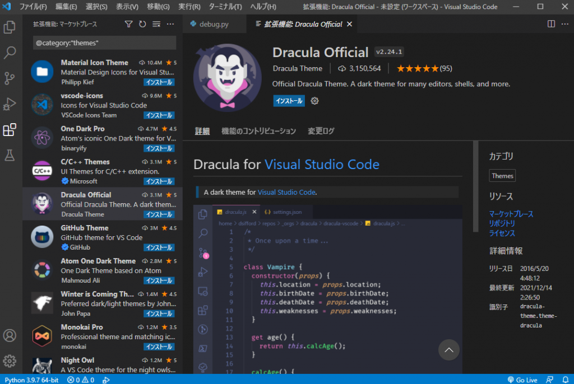574x384 pixels.
Task: Open the Visual Studio Code heading link
Action: (322, 164)
